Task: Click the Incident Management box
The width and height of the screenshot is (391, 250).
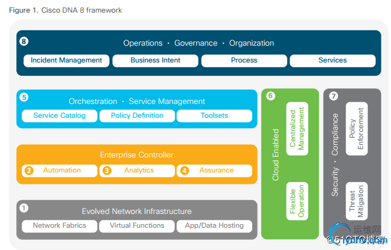Action: [x=66, y=61]
